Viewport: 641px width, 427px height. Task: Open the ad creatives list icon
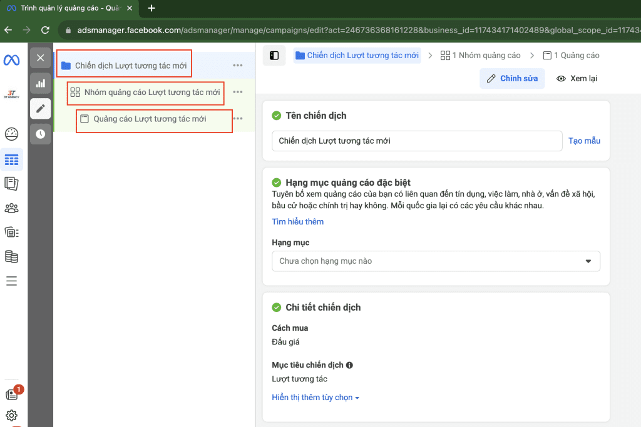tap(11, 233)
